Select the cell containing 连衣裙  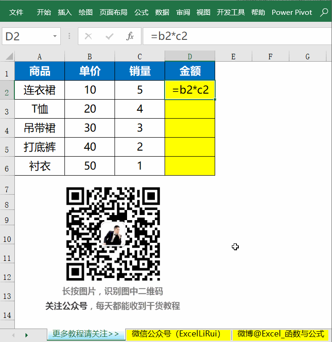click(39, 90)
